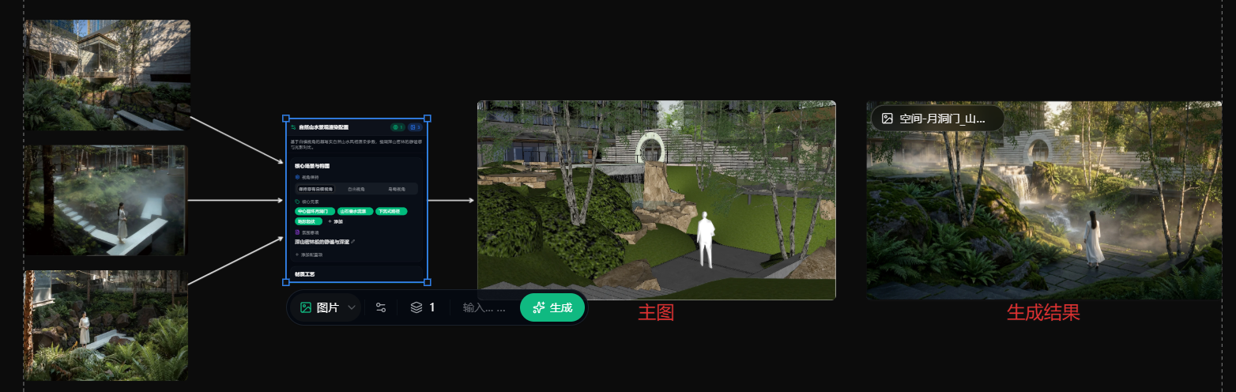Open the 图片 type dropdown

pos(326,307)
